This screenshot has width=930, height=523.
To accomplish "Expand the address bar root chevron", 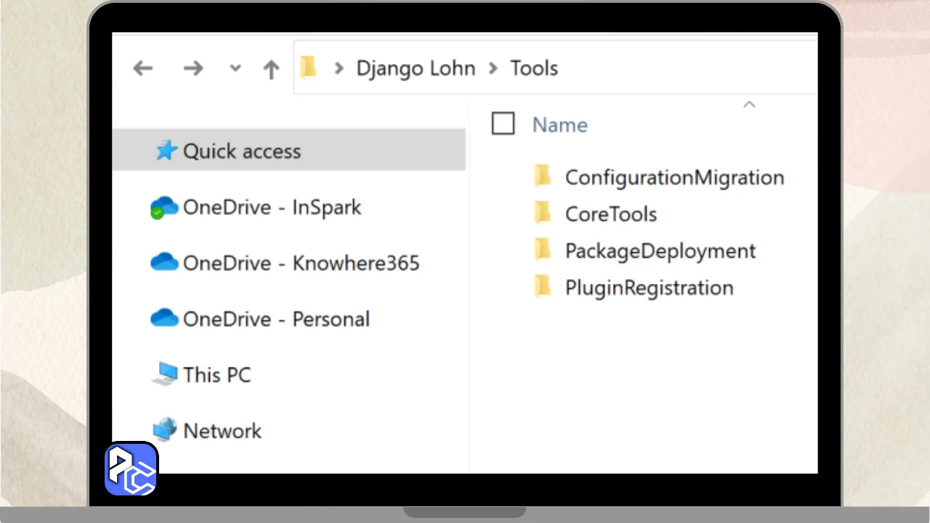I will [x=339, y=68].
